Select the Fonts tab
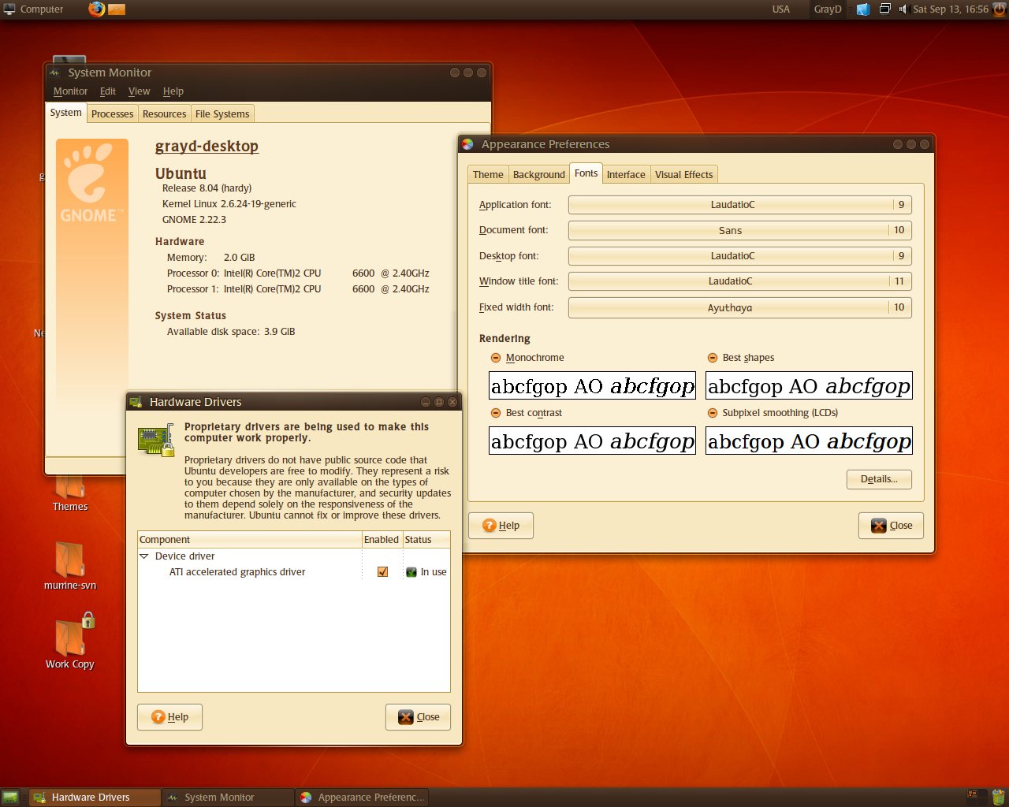1009x807 pixels. (586, 173)
